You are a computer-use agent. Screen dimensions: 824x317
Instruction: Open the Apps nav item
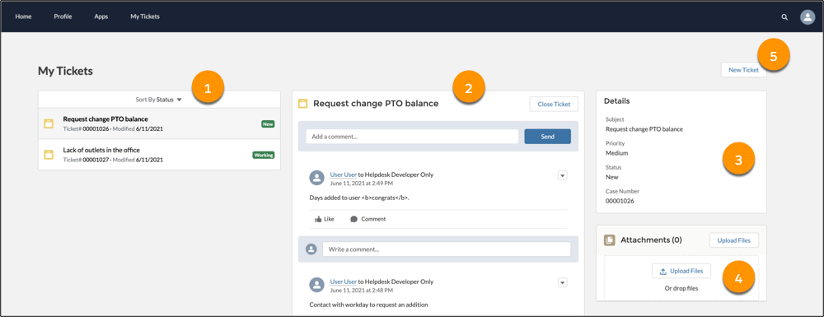(101, 16)
